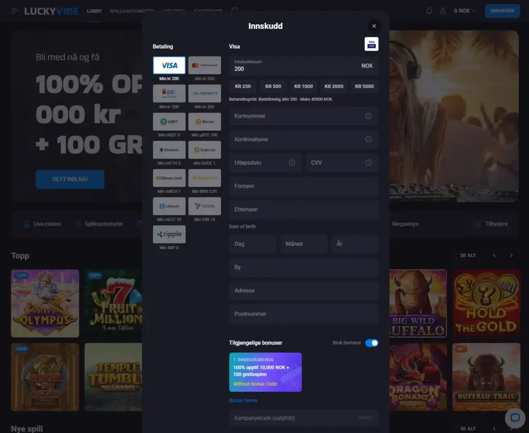529x433 pixels.
Task: Choose USDT as deposit method
Action: pos(169,121)
